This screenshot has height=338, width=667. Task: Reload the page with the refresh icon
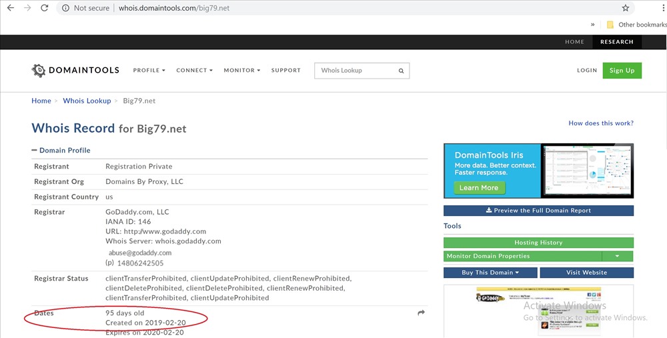pos(45,8)
